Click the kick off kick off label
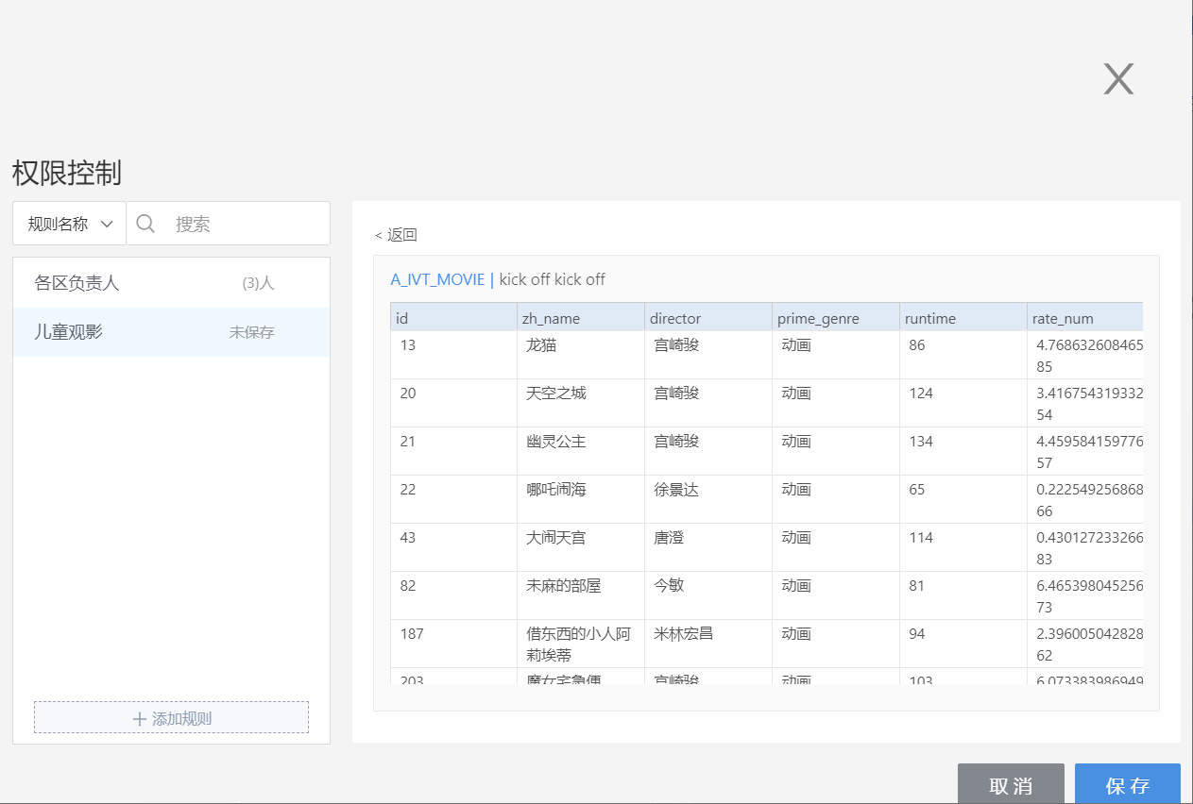 point(552,279)
